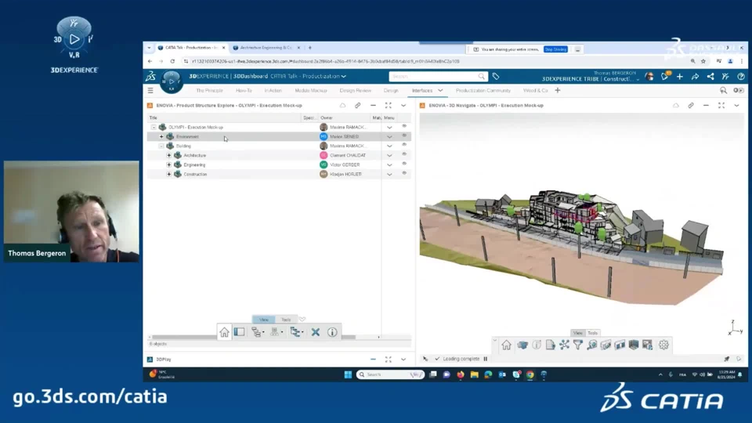This screenshot has height=423, width=752.
Task: Pause loading in 3D Navigate status bar
Action: click(x=486, y=359)
